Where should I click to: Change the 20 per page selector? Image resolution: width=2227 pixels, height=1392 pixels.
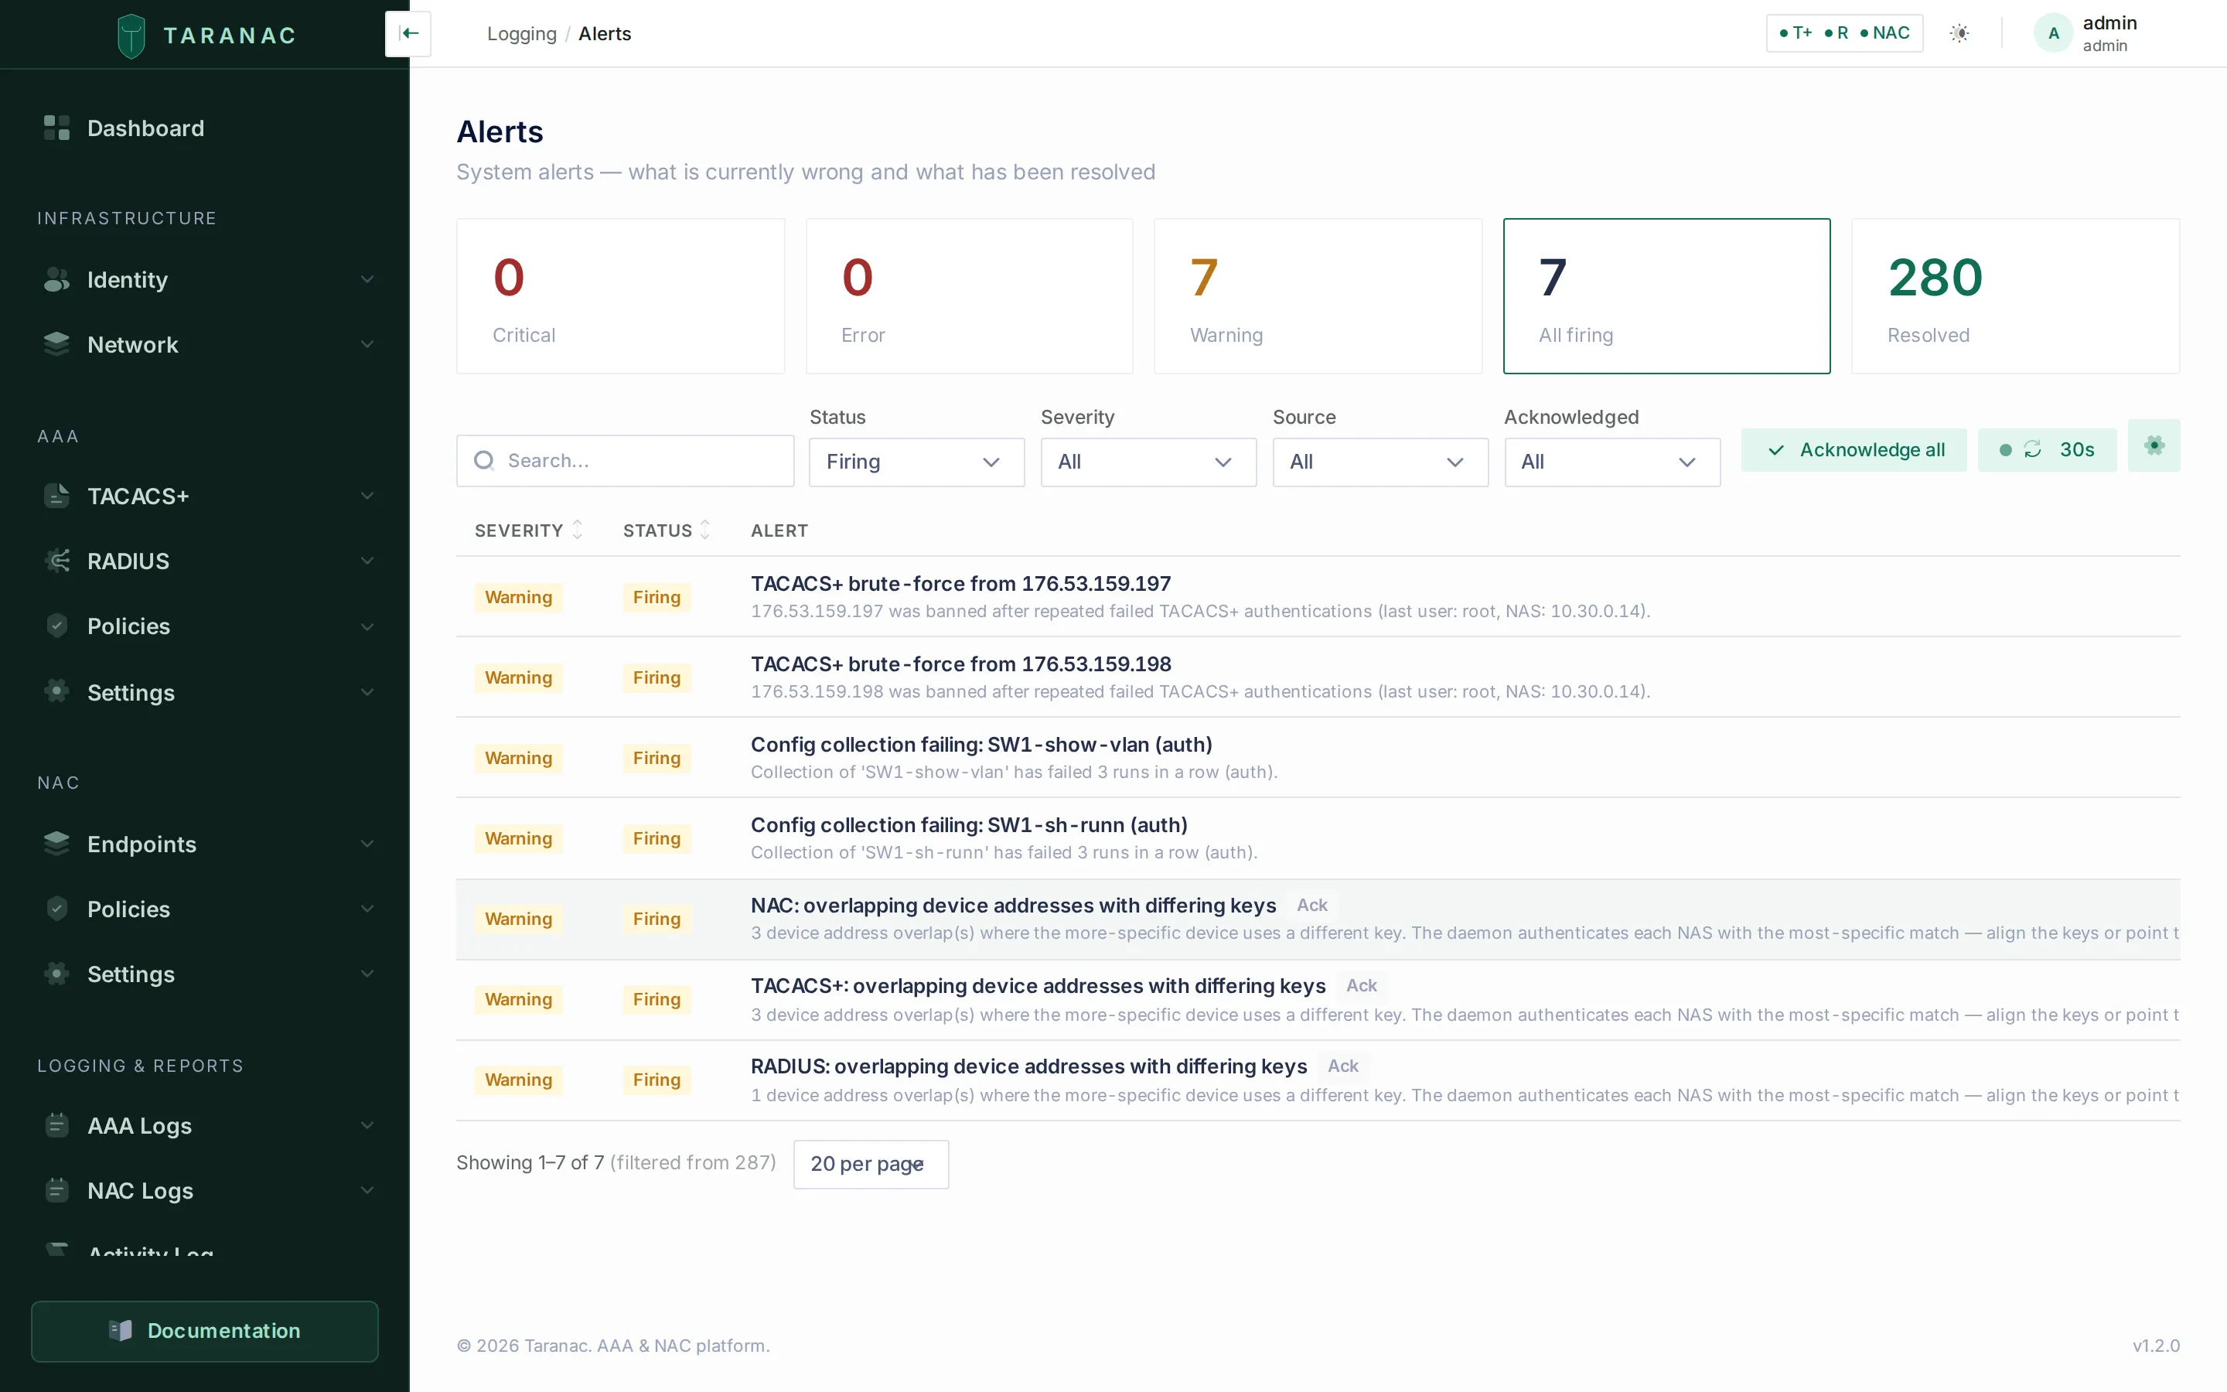871,1165
